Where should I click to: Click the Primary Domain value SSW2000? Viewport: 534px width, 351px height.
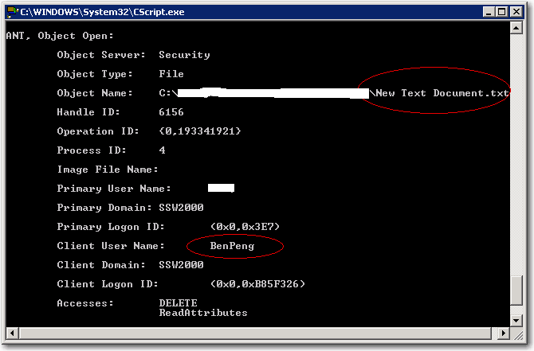tap(181, 208)
